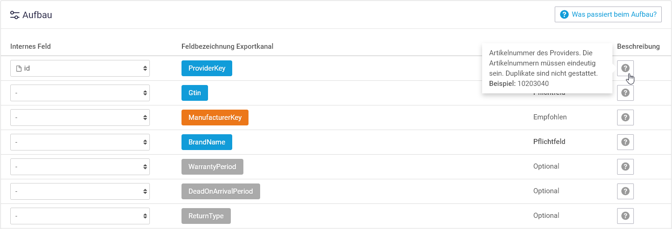Image resolution: width=672 pixels, height=229 pixels.
Task: Open description help for Gtin field
Action: coord(625,93)
